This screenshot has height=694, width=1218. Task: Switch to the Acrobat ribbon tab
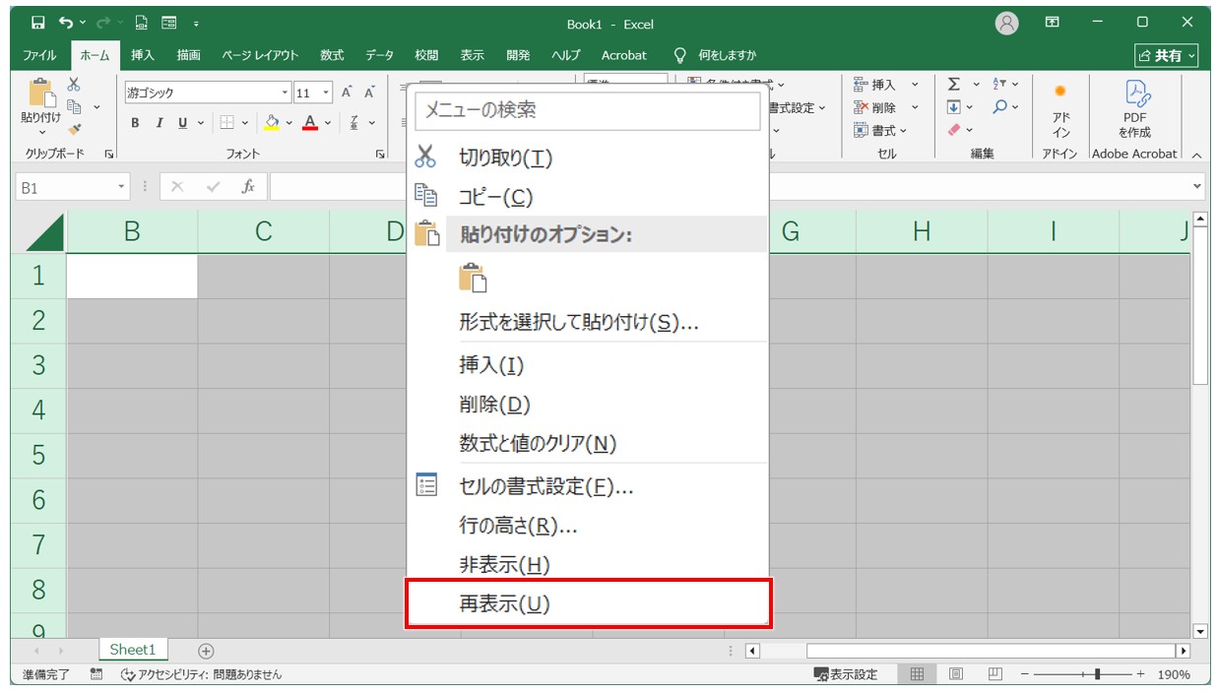(x=624, y=55)
